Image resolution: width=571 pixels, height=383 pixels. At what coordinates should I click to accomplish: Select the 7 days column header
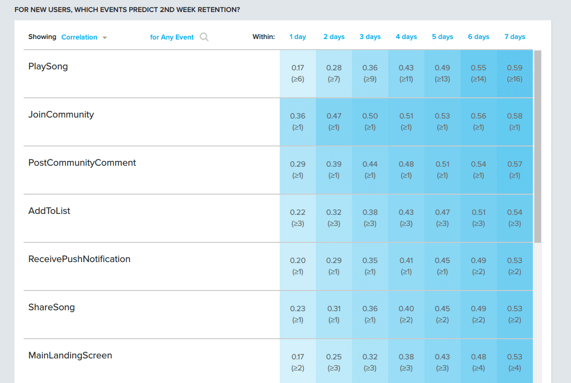point(515,37)
